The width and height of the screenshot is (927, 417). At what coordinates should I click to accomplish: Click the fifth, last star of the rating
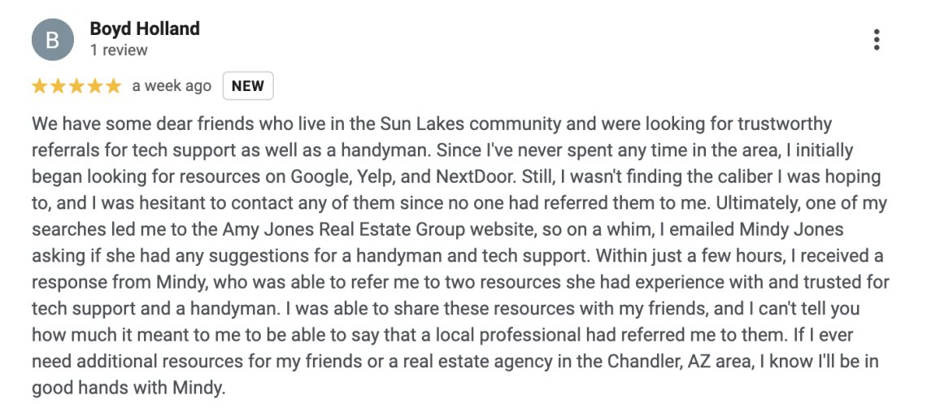tap(113, 86)
